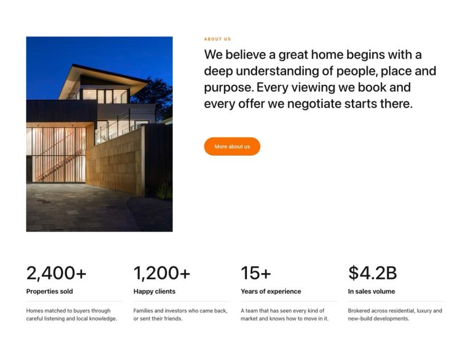Click the main headline about great homes
Image resolution: width=471 pixels, height=359 pixels.
(320, 79)
